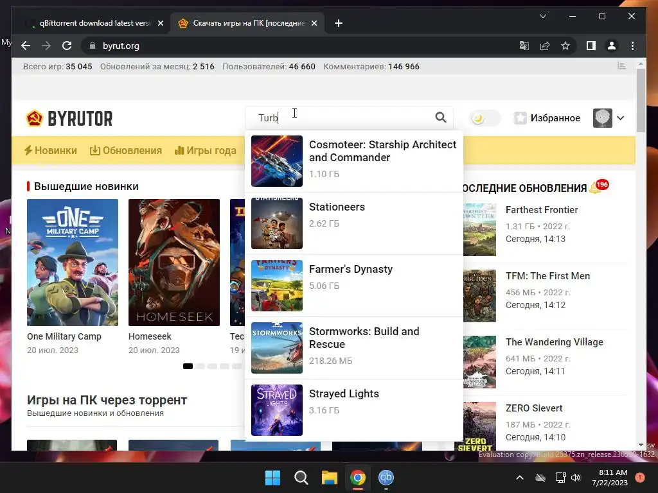Show hidden system tray icons
Viewport: 658px width, 493px height.
click(519, 478)
